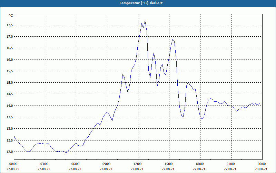Click the 16,0 y-axis value
The image size is (276, 173).
[10, 60]
